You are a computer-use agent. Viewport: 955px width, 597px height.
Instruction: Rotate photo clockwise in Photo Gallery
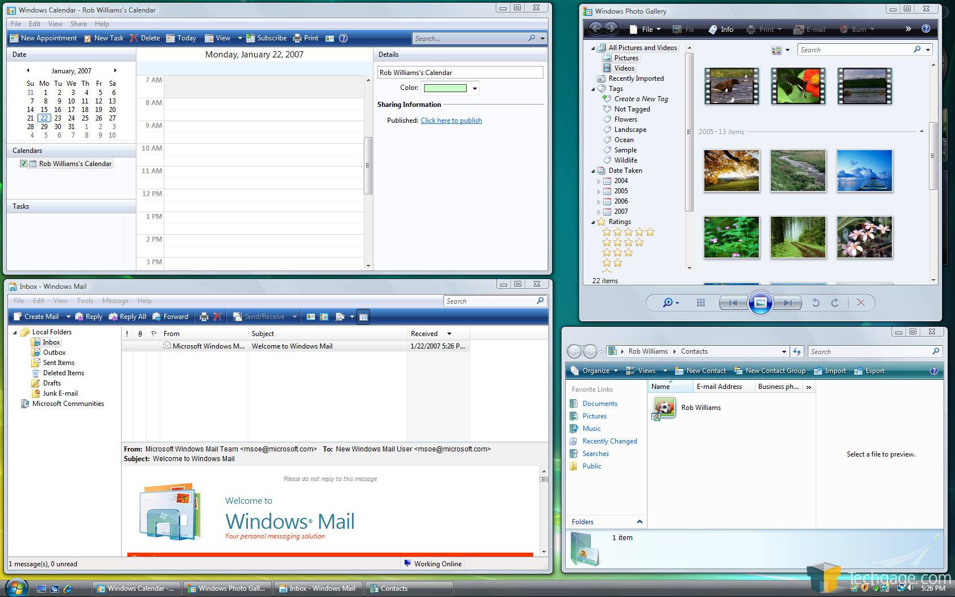click(x=834, y=303)
